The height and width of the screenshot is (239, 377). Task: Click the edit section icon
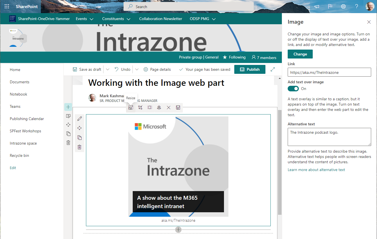[x=68, y=116]
